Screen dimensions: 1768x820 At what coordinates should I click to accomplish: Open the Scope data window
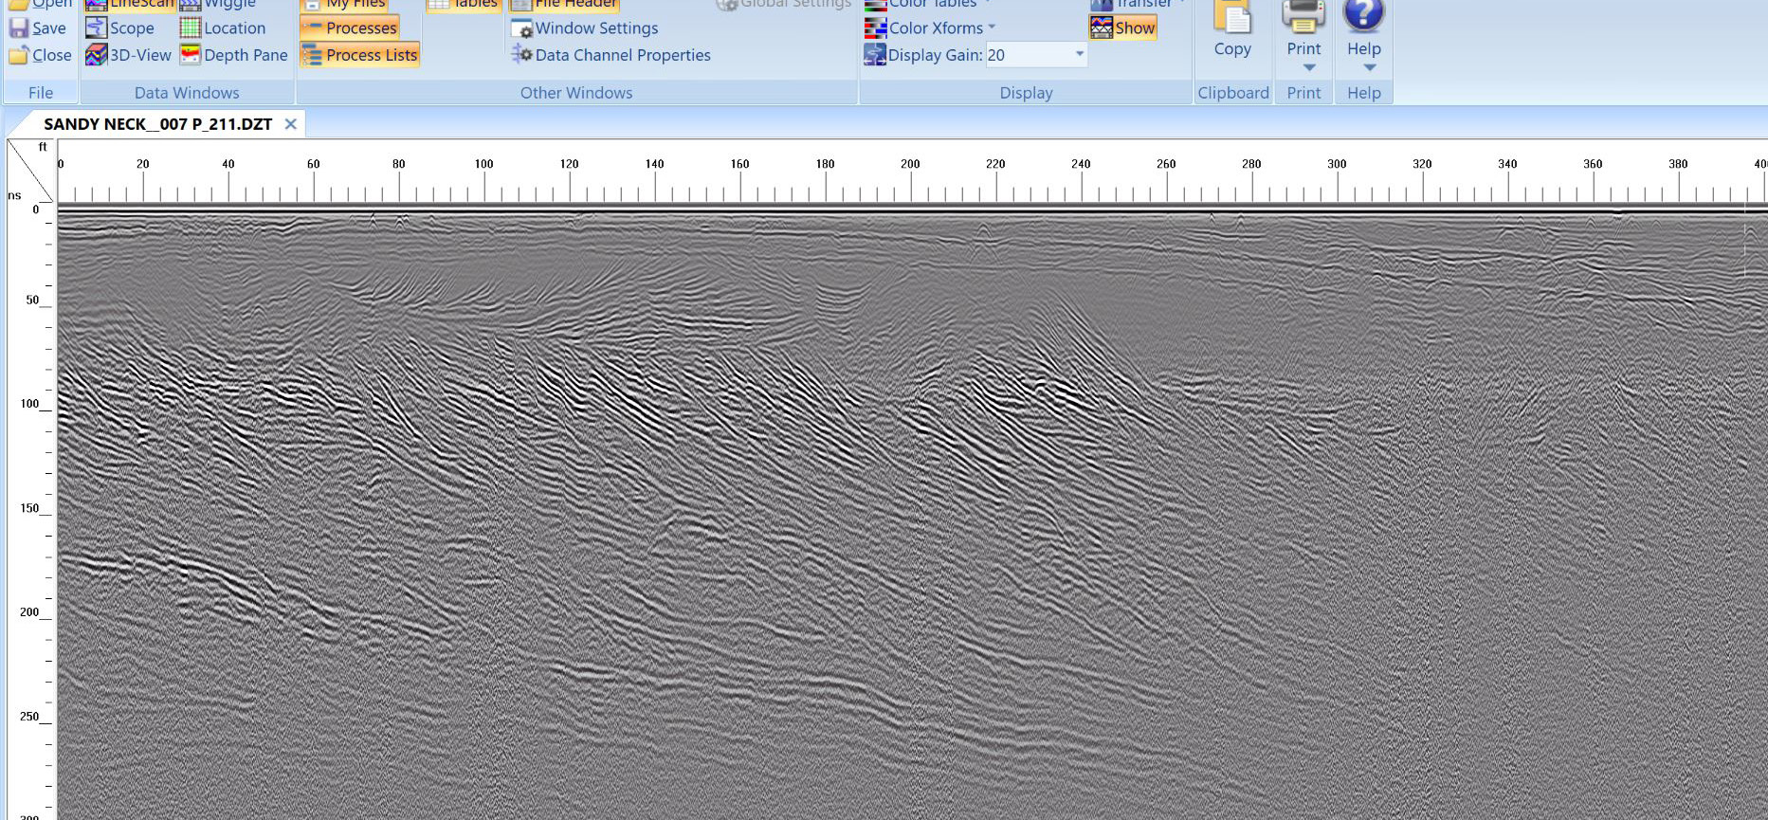point(120,28)
